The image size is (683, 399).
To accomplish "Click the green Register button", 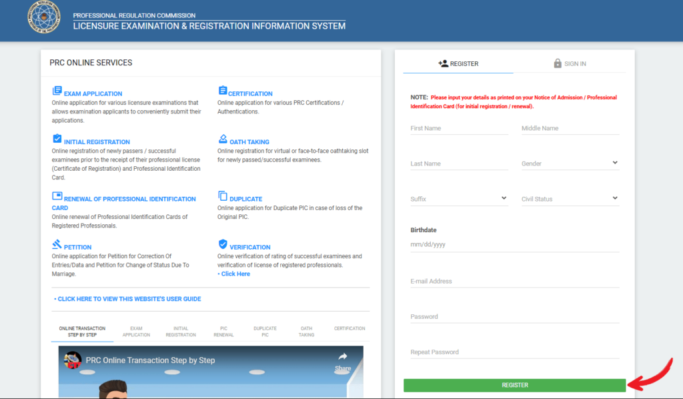I will coord(514,385).
